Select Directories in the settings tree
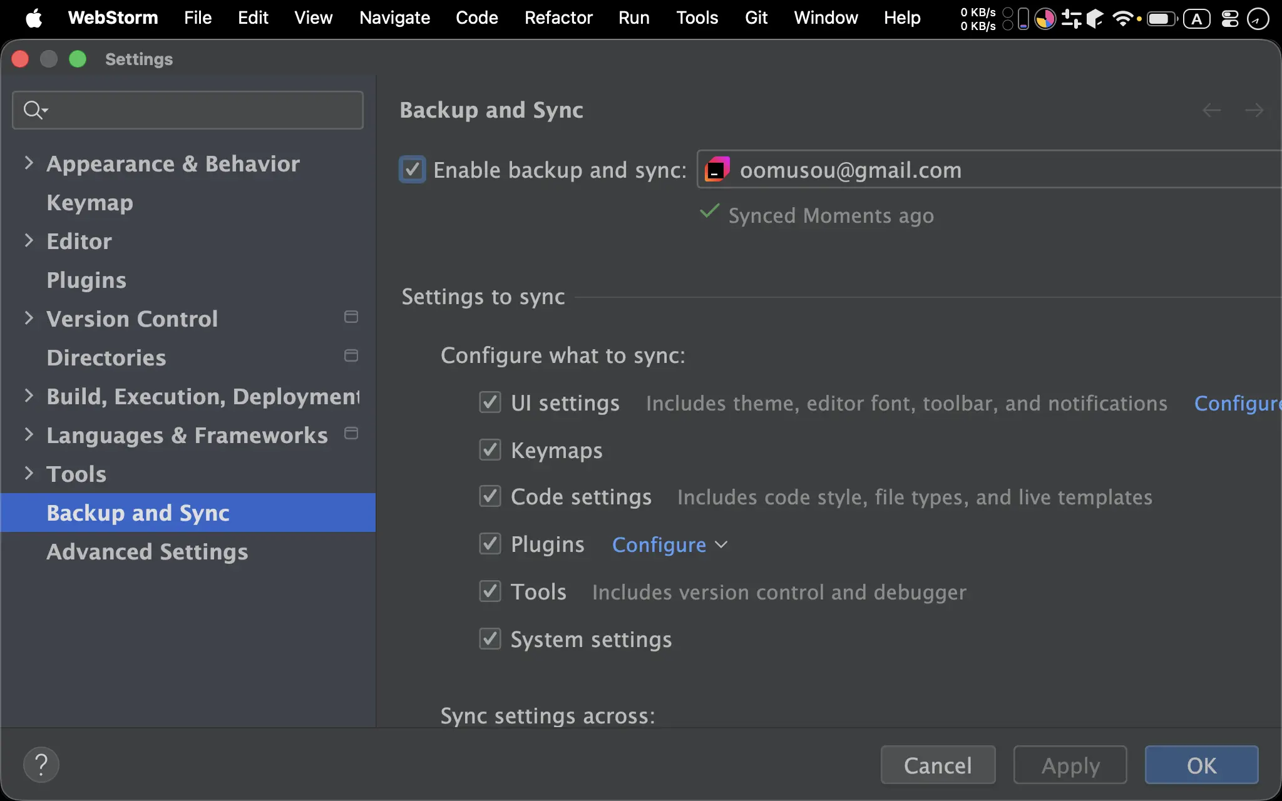This screenshot has height=801, width=1282. 106,358
